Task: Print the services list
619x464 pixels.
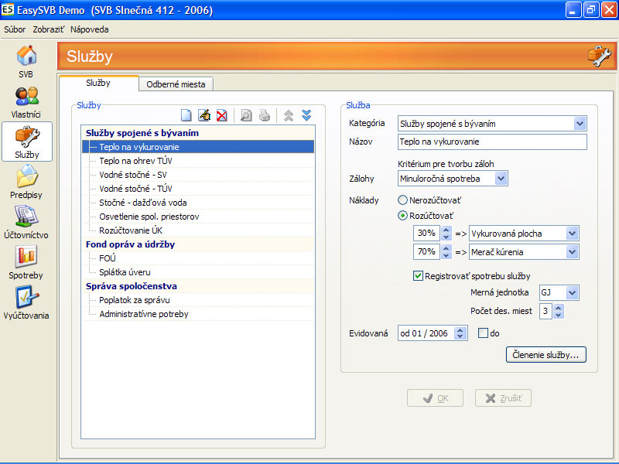Action: click(265, 115)
